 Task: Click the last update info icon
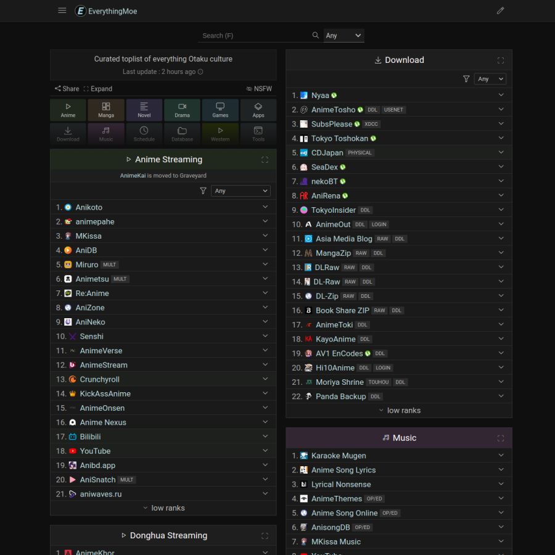click(200, 72)
